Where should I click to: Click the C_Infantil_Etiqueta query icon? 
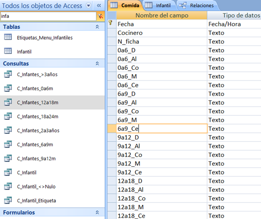8,201
